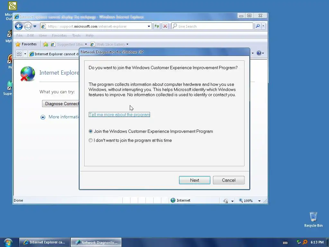Expand the address bar history dropdown
The width and height of the screenshot is (329, 247).
click(149, 26)
